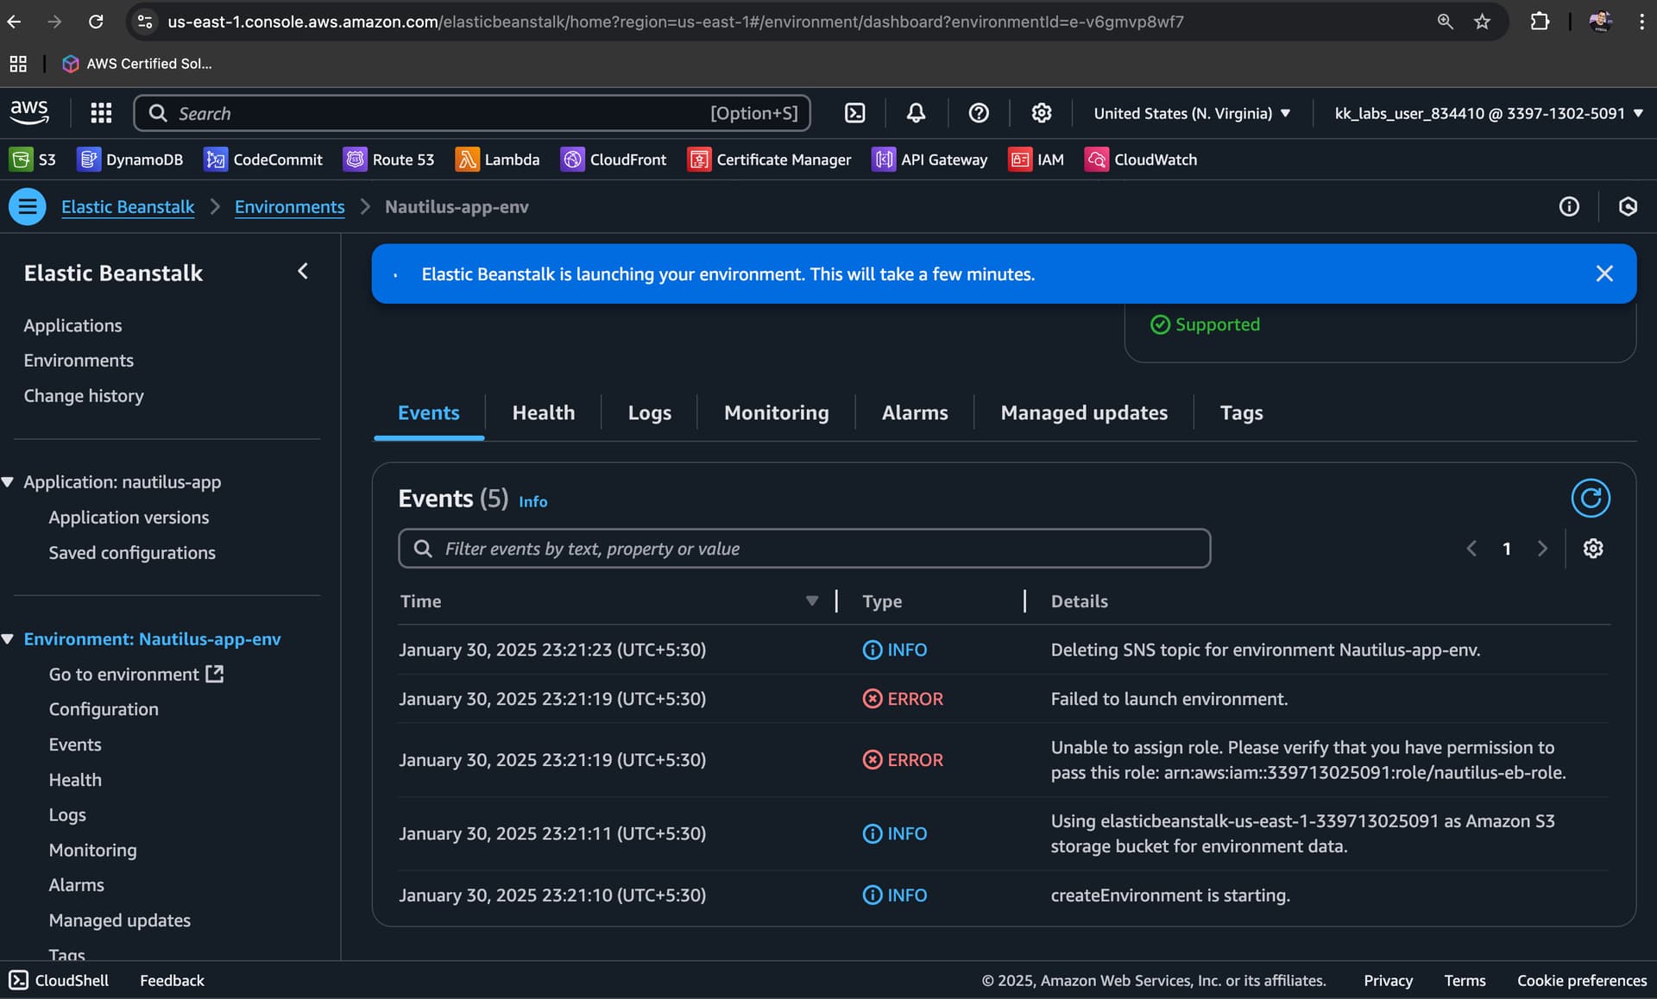Viewport: 1657px width, 999px height.
Task: Collapse the Application: nautilus-app section
Action: 8,482
